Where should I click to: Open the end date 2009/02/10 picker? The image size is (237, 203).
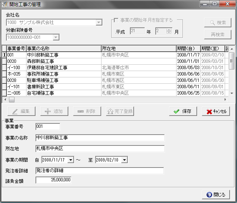[125, 160]
